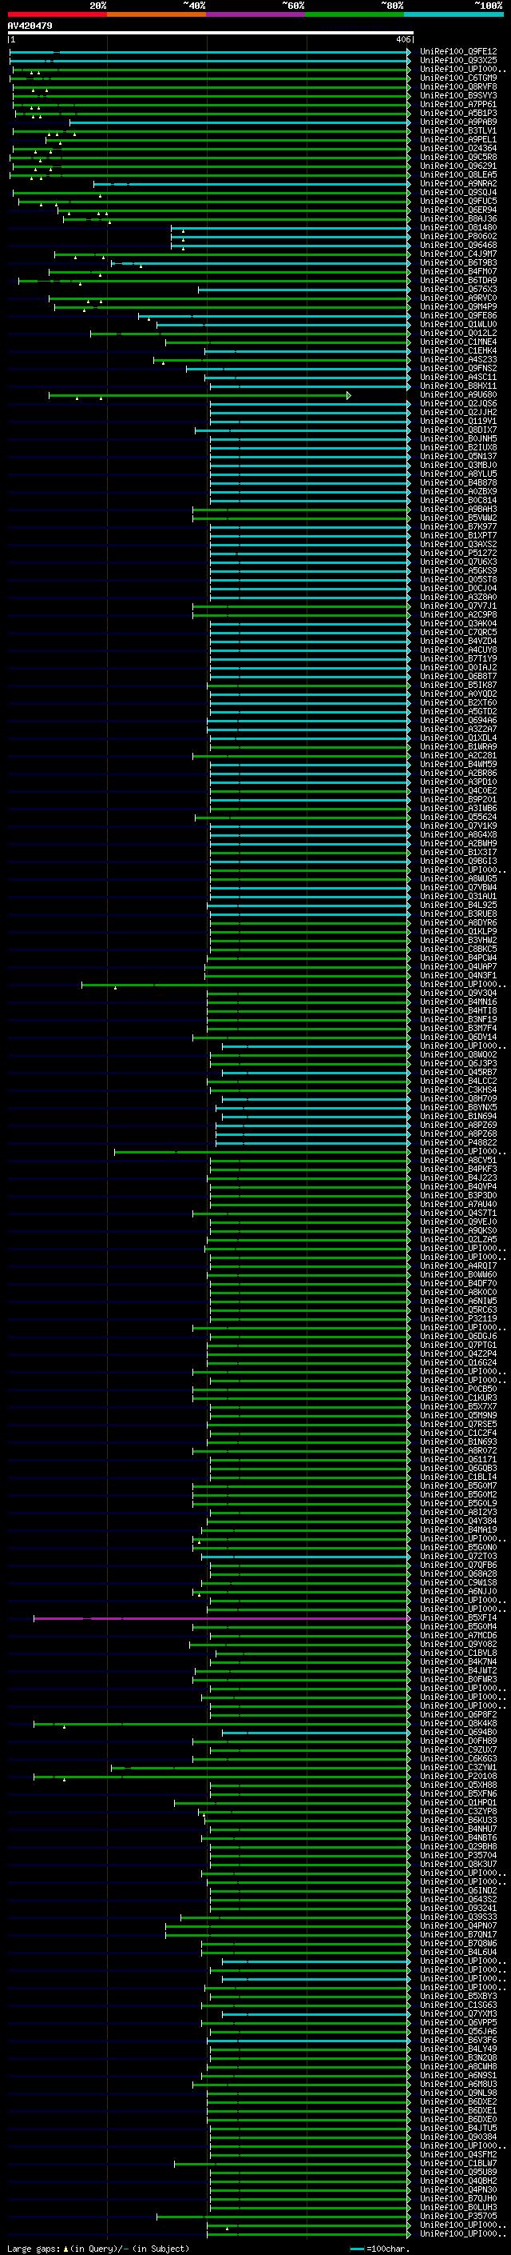The image size is (511, 2255).
Task: Select the UniRef100_Q90384 label
Action: (x=458, y=2137)
